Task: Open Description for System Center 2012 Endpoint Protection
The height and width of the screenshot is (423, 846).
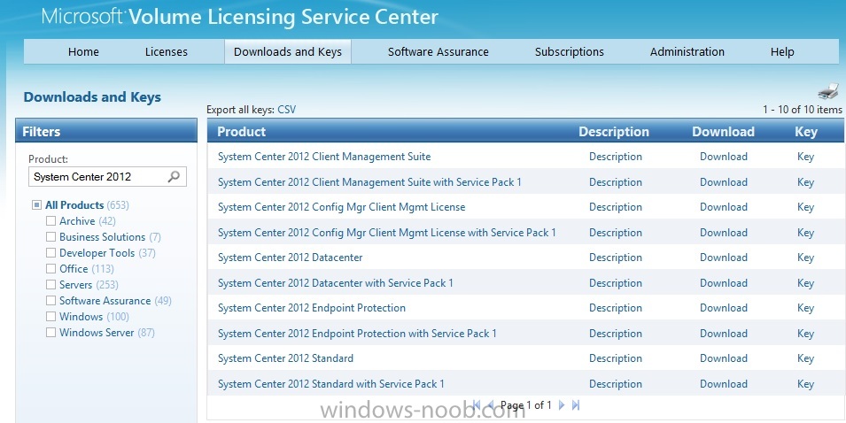Action: 616,308
